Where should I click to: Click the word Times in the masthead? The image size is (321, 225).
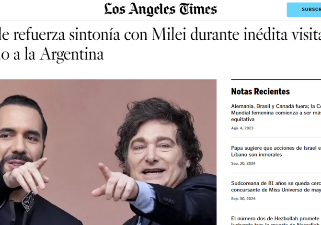pos(198,9)
